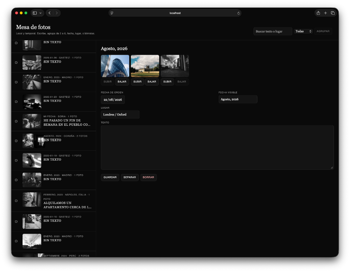Viewport: 350px width, 272px height.
Task: Open the page menu icon in address bar
Action: 112,13
